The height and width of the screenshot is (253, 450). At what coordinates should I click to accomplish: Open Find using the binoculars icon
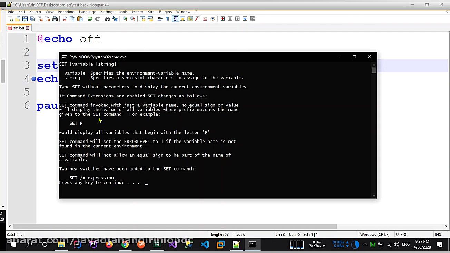[x=107, y=19]
